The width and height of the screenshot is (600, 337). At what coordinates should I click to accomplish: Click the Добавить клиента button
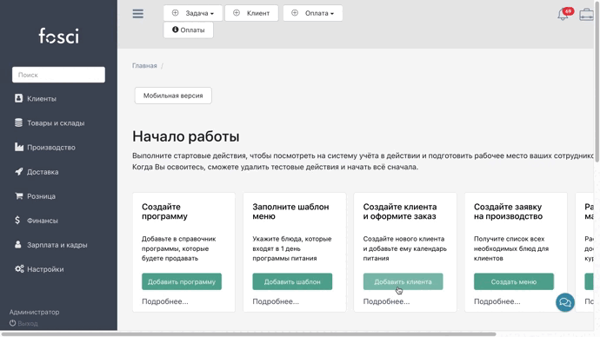[x=403, y=281]
